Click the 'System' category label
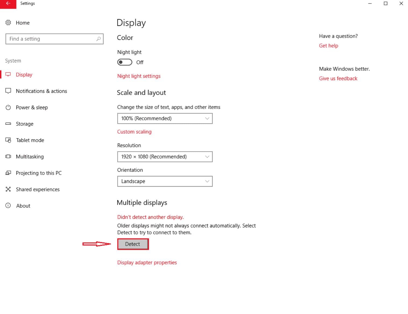The image size is (408, 314). pos(13,61)
